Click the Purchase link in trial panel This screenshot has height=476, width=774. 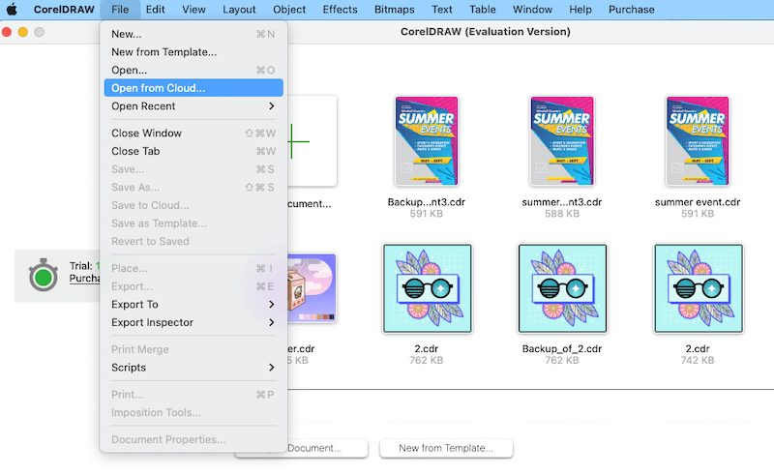(84, 278)
